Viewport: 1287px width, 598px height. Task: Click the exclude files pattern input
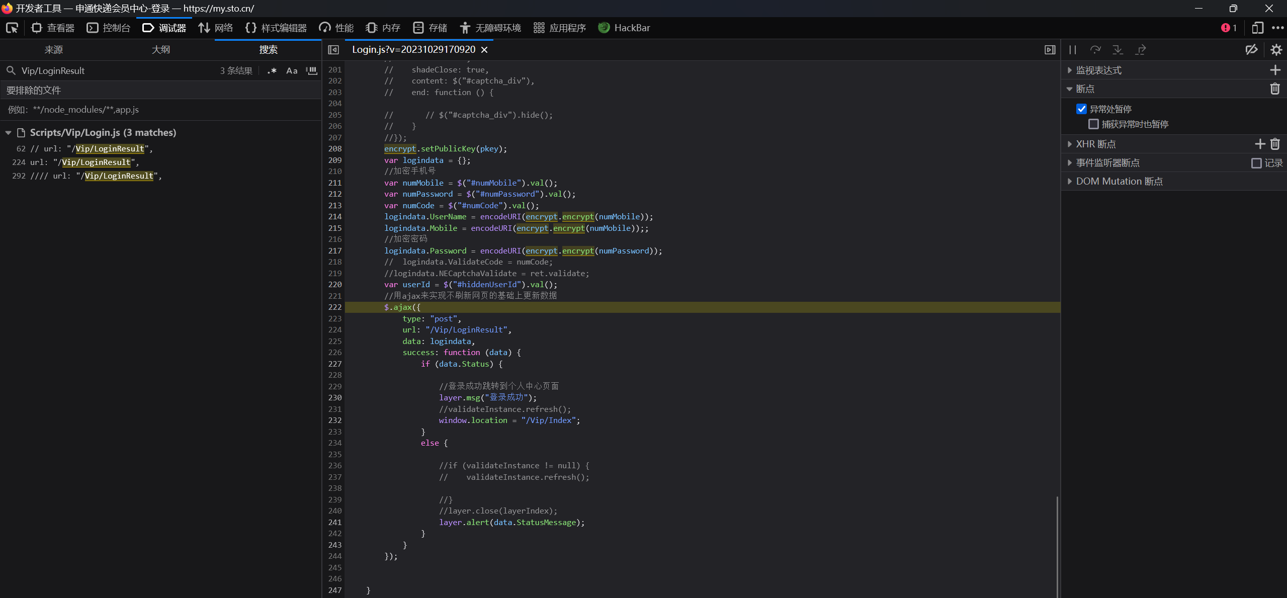(x=161, y=110)
